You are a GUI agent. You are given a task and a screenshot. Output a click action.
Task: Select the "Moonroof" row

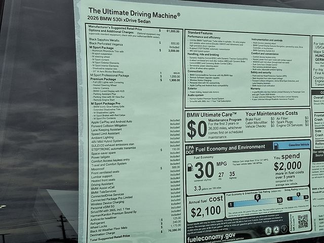(98, 169)
